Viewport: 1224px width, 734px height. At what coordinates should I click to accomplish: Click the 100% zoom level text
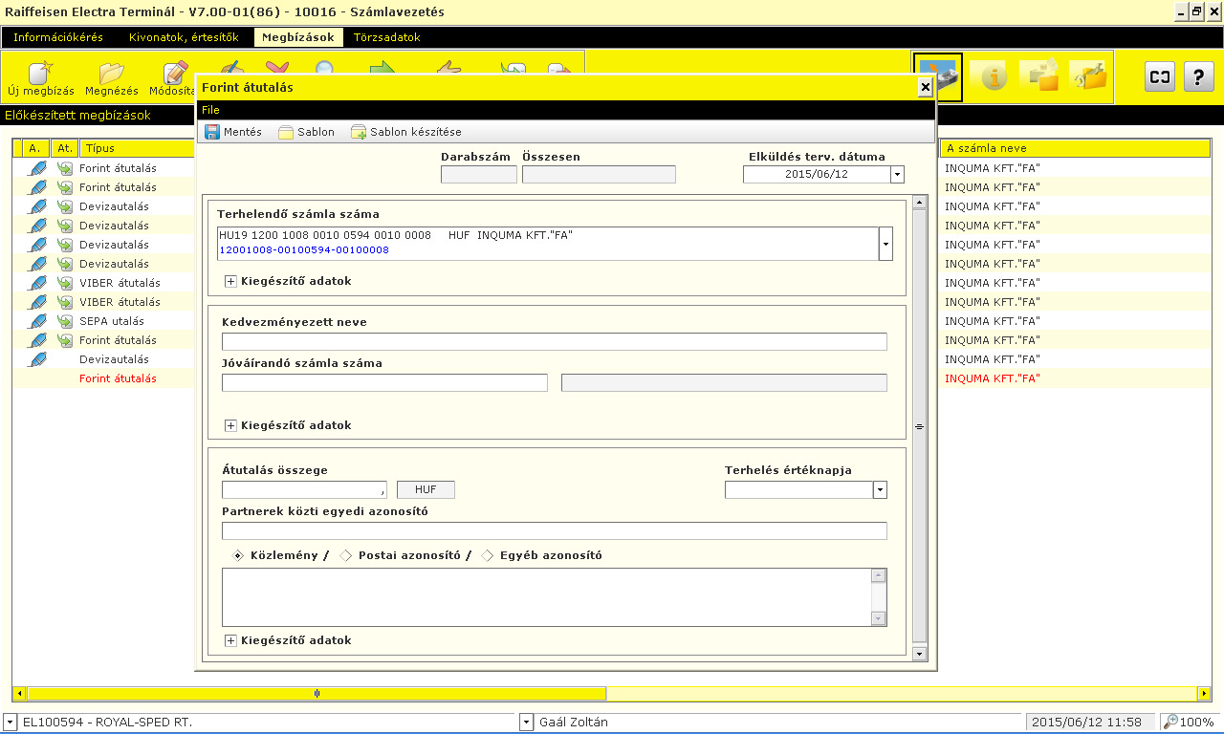[1196, 723]
